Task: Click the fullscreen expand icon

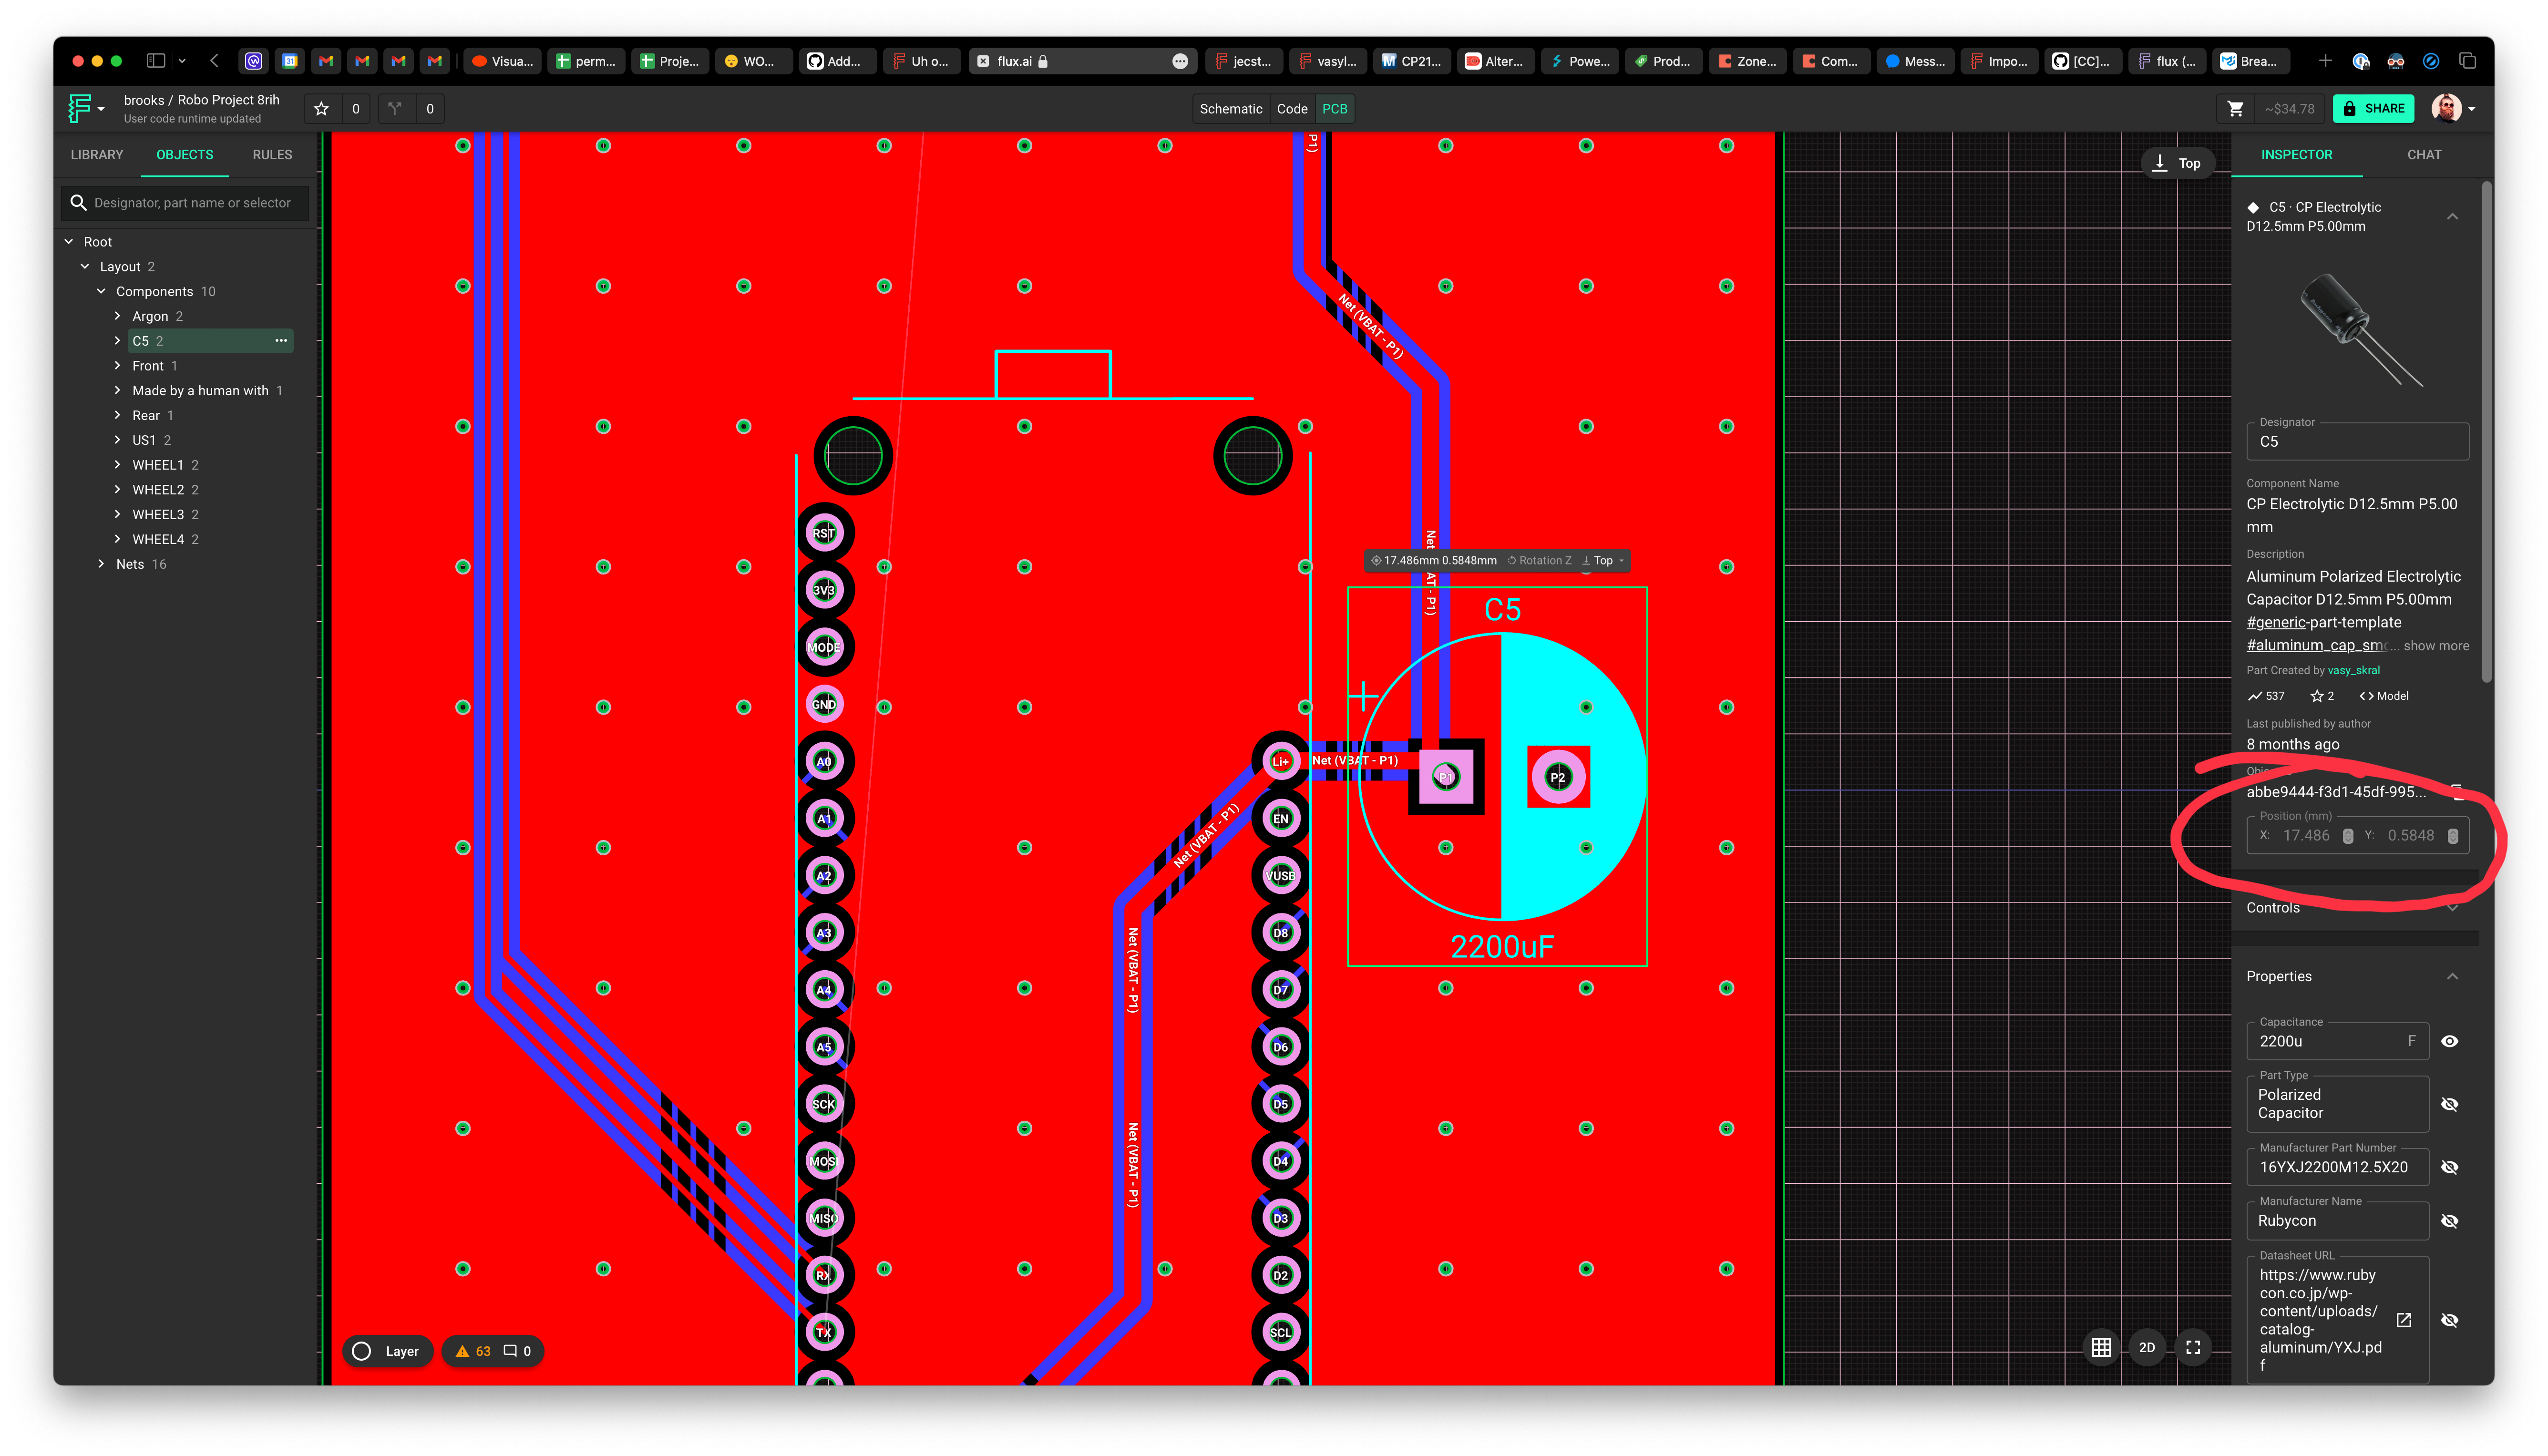Action: pos(2193,1347)
